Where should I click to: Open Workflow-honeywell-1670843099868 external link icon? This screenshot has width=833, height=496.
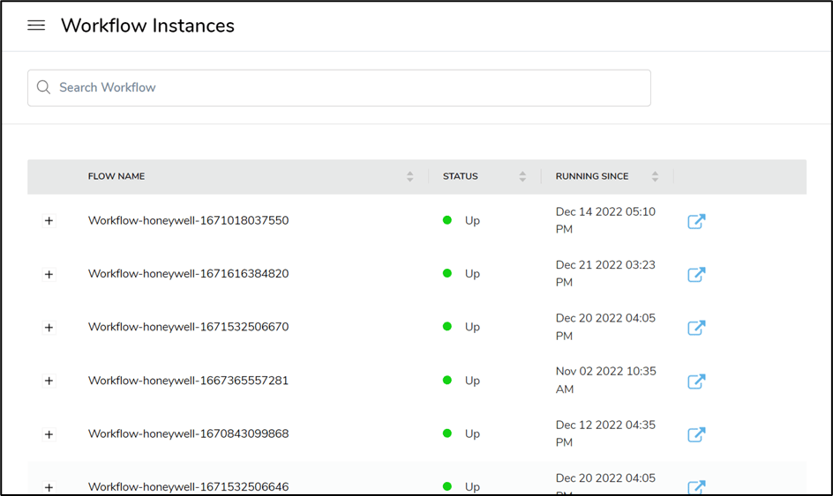click(x=696, y=434)
